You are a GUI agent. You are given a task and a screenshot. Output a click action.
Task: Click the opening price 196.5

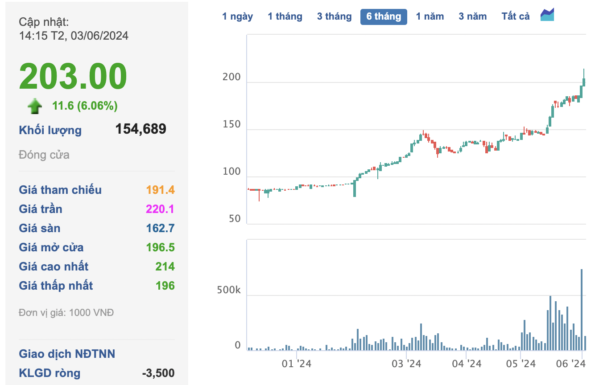pos(161,247)
